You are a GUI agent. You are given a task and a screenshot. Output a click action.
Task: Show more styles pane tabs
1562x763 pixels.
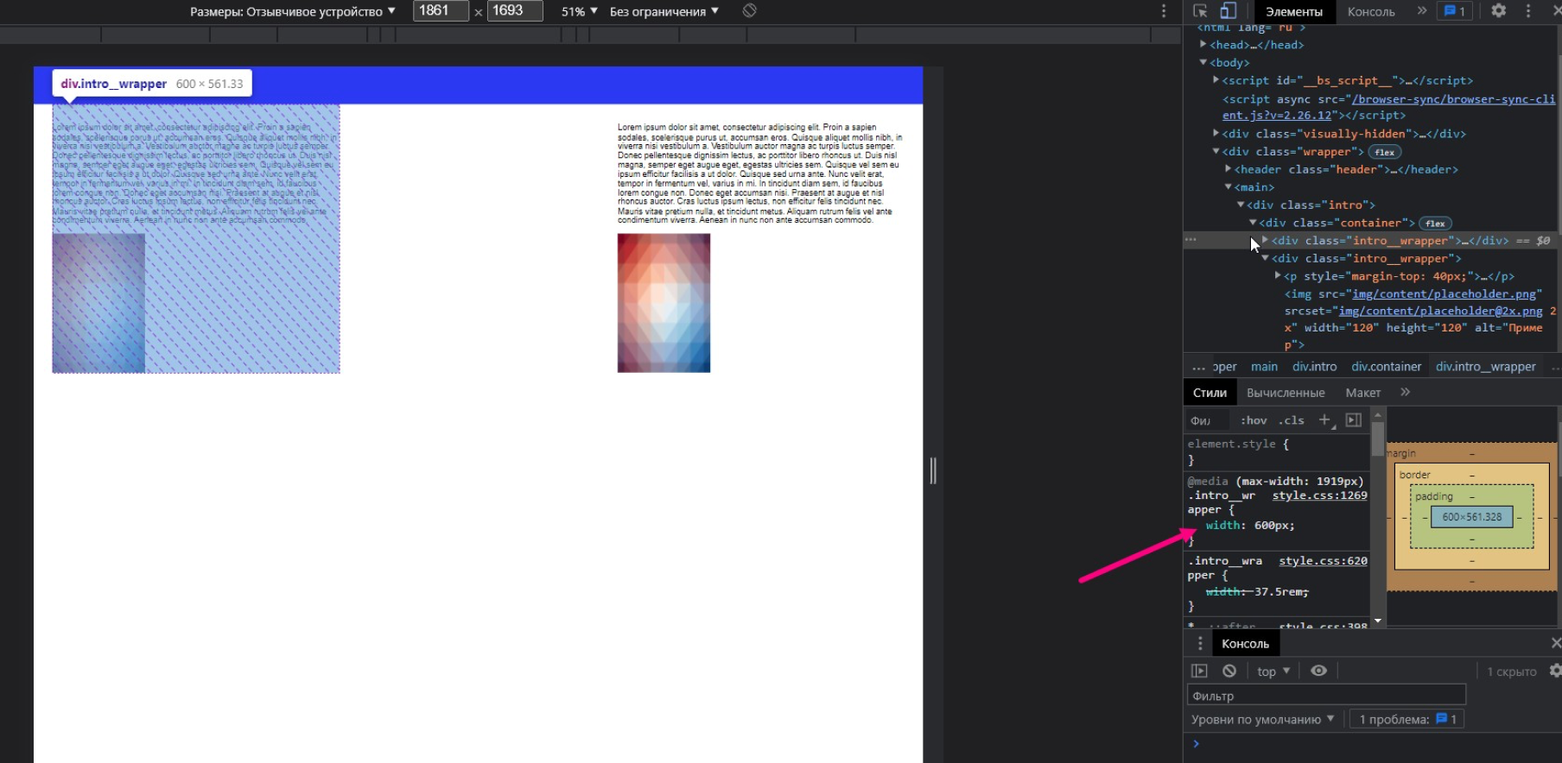tap(1406, 392)
